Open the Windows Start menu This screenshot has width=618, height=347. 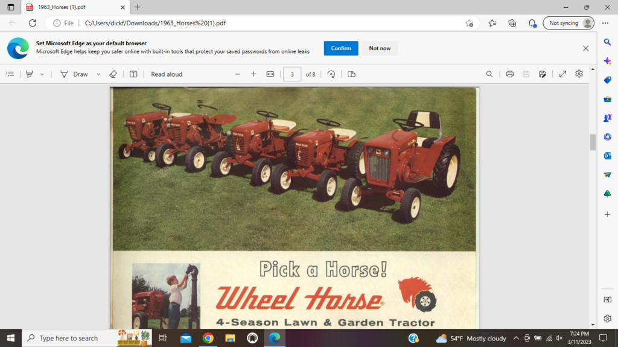click(11, 338)
